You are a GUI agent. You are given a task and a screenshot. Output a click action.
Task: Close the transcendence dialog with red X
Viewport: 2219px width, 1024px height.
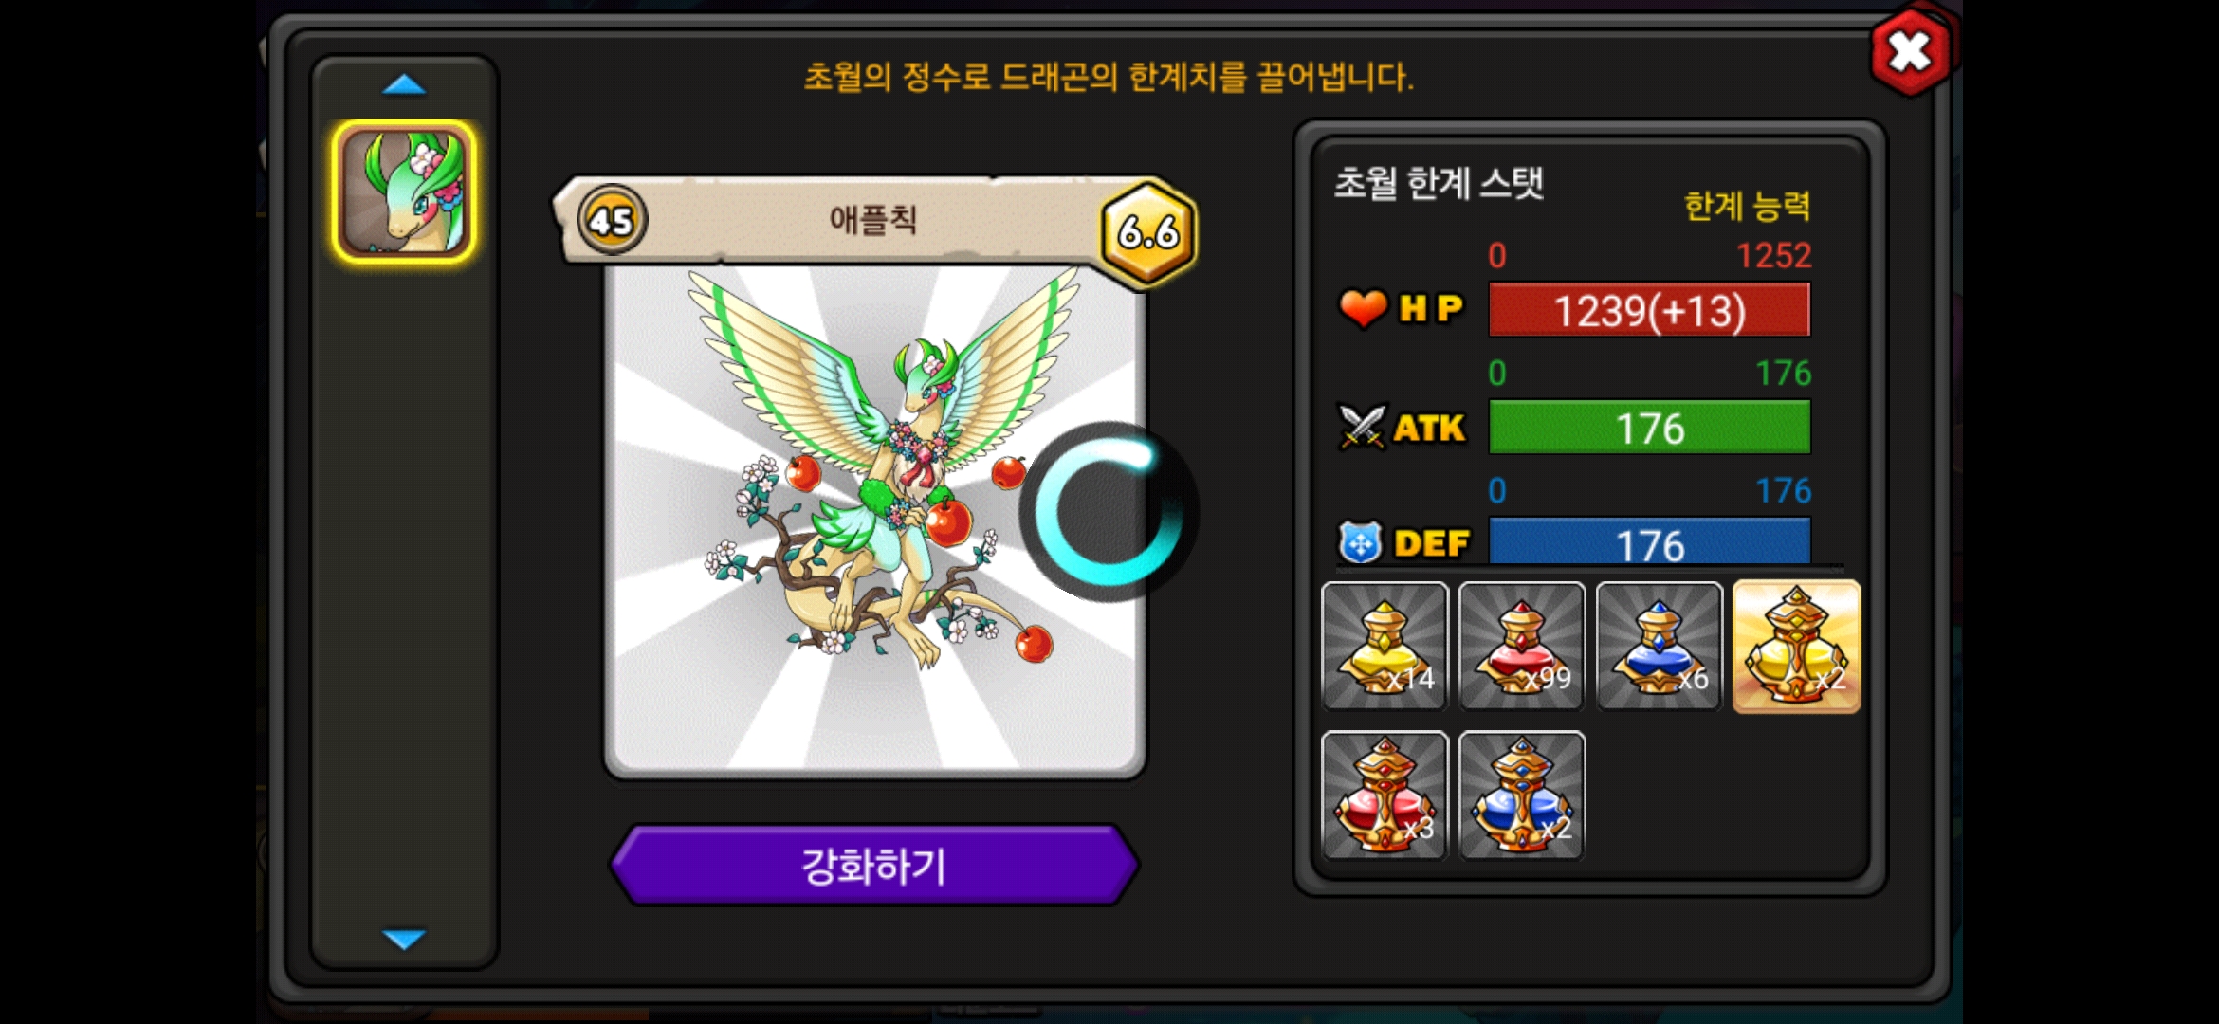(1910, 51)
